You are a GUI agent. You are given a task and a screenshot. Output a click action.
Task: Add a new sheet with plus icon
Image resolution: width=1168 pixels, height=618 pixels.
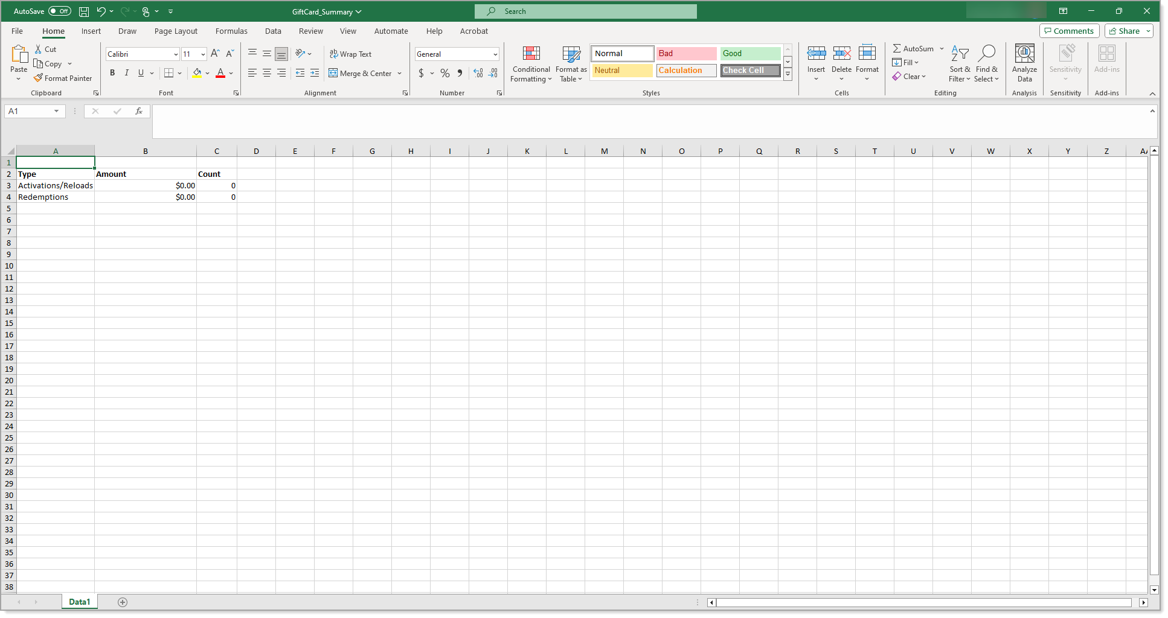[123, 602]
